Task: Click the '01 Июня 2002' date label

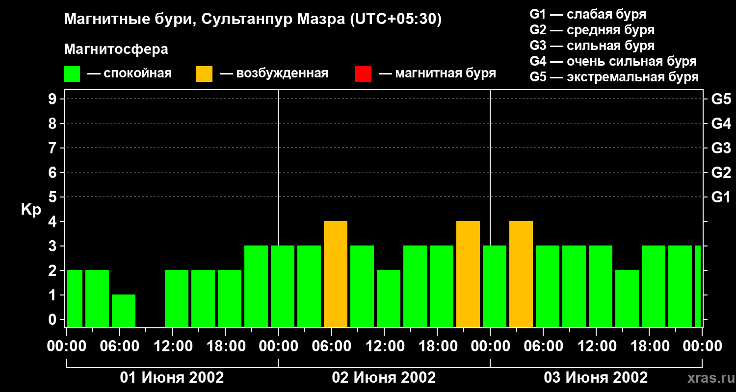Action: [172, 377]
